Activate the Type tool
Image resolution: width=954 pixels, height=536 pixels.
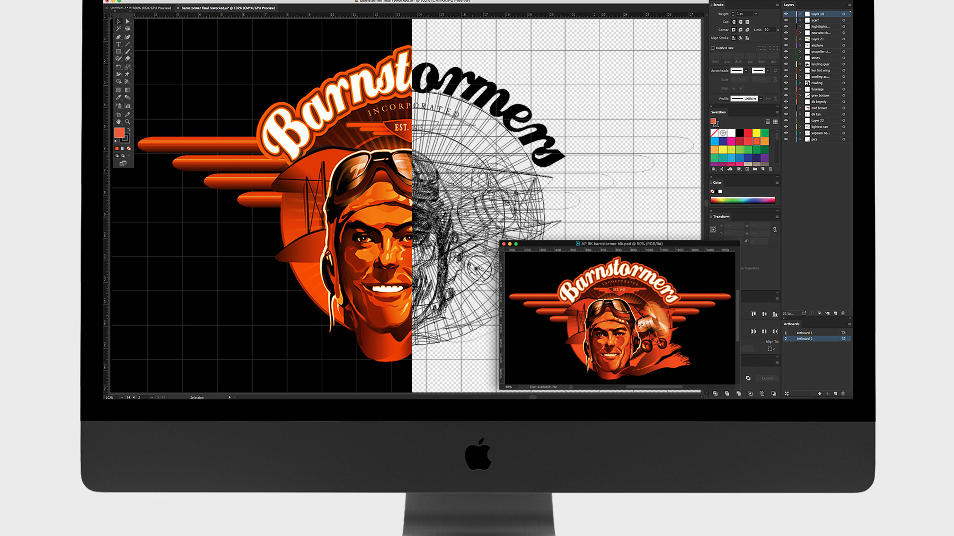coord(119,44)
